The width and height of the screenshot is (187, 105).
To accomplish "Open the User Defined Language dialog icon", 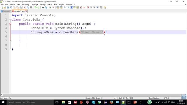I will (75, 8).
